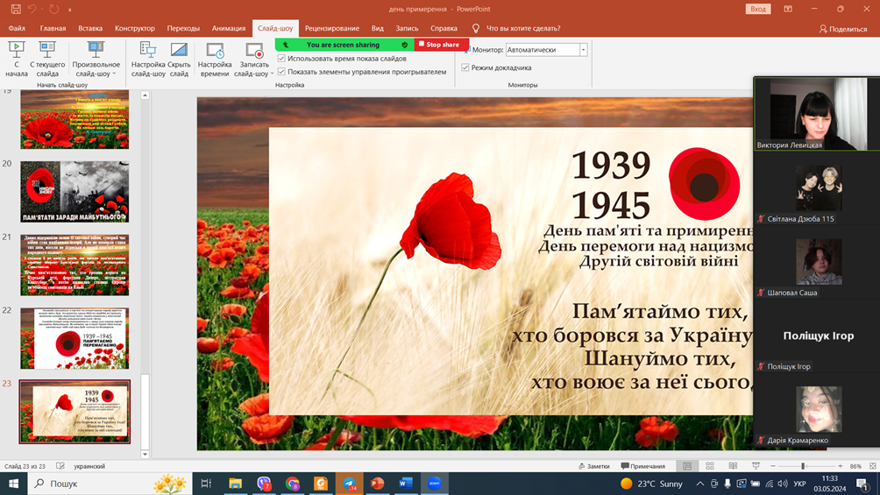Toggle 'Показать элементы управления проигрывателем' checkbox

click(281, 72)
